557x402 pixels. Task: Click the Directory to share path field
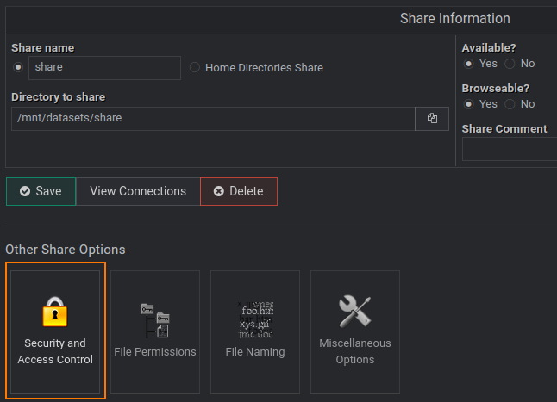212,118
